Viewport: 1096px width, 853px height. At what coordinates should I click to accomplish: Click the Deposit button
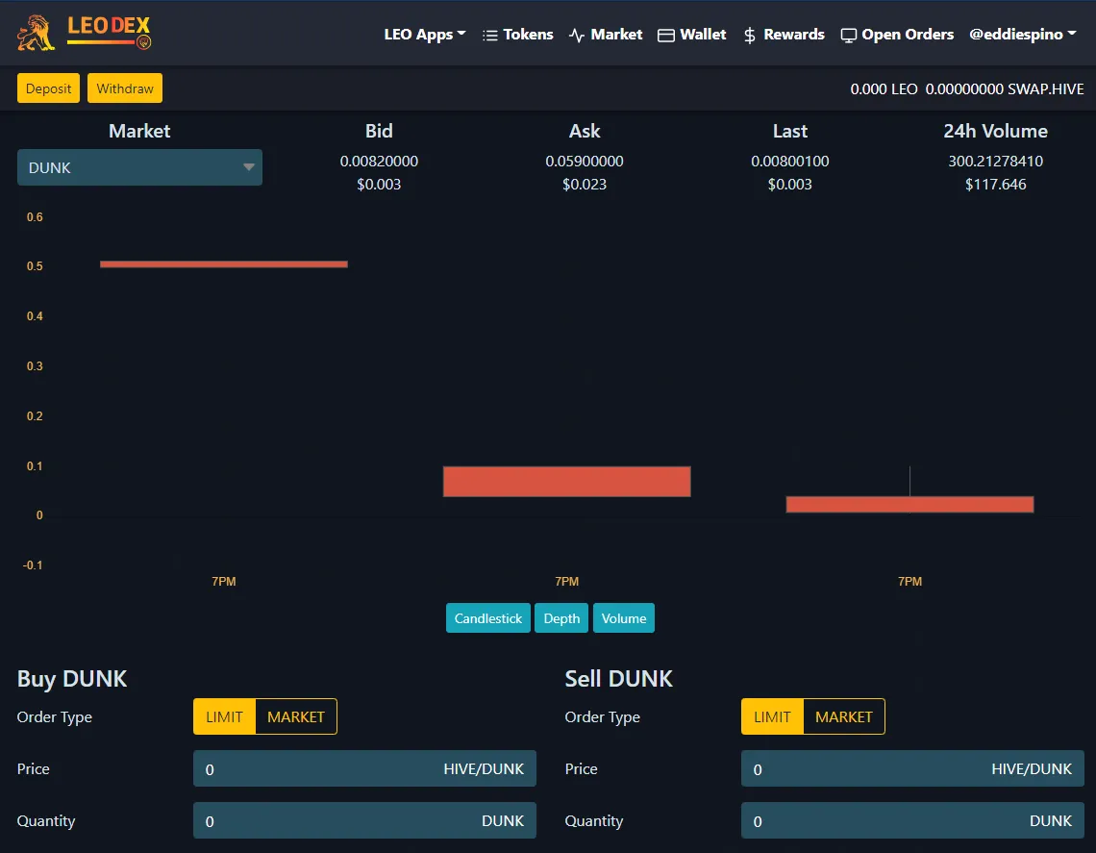[x=48, y=88]
